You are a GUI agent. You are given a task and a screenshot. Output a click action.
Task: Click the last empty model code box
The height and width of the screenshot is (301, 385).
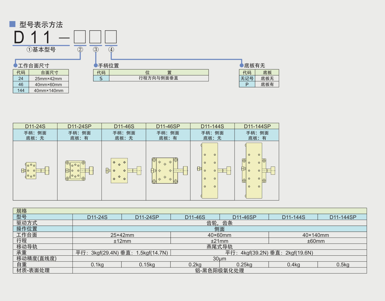point(111,37)
